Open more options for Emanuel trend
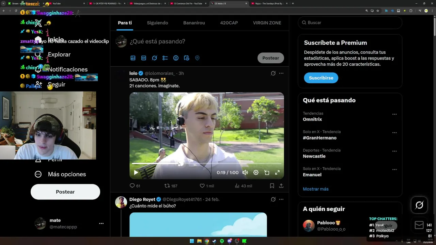This screenshot has width=436, height=245. [x=394, y=169]
